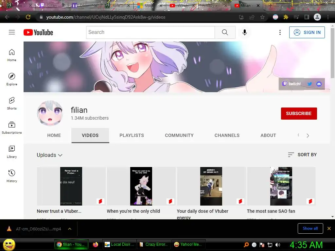Open the Twitter link on the banner

tap(309, 84)
